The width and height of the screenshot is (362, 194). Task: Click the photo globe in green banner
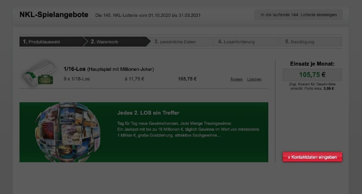pos(68,132)
